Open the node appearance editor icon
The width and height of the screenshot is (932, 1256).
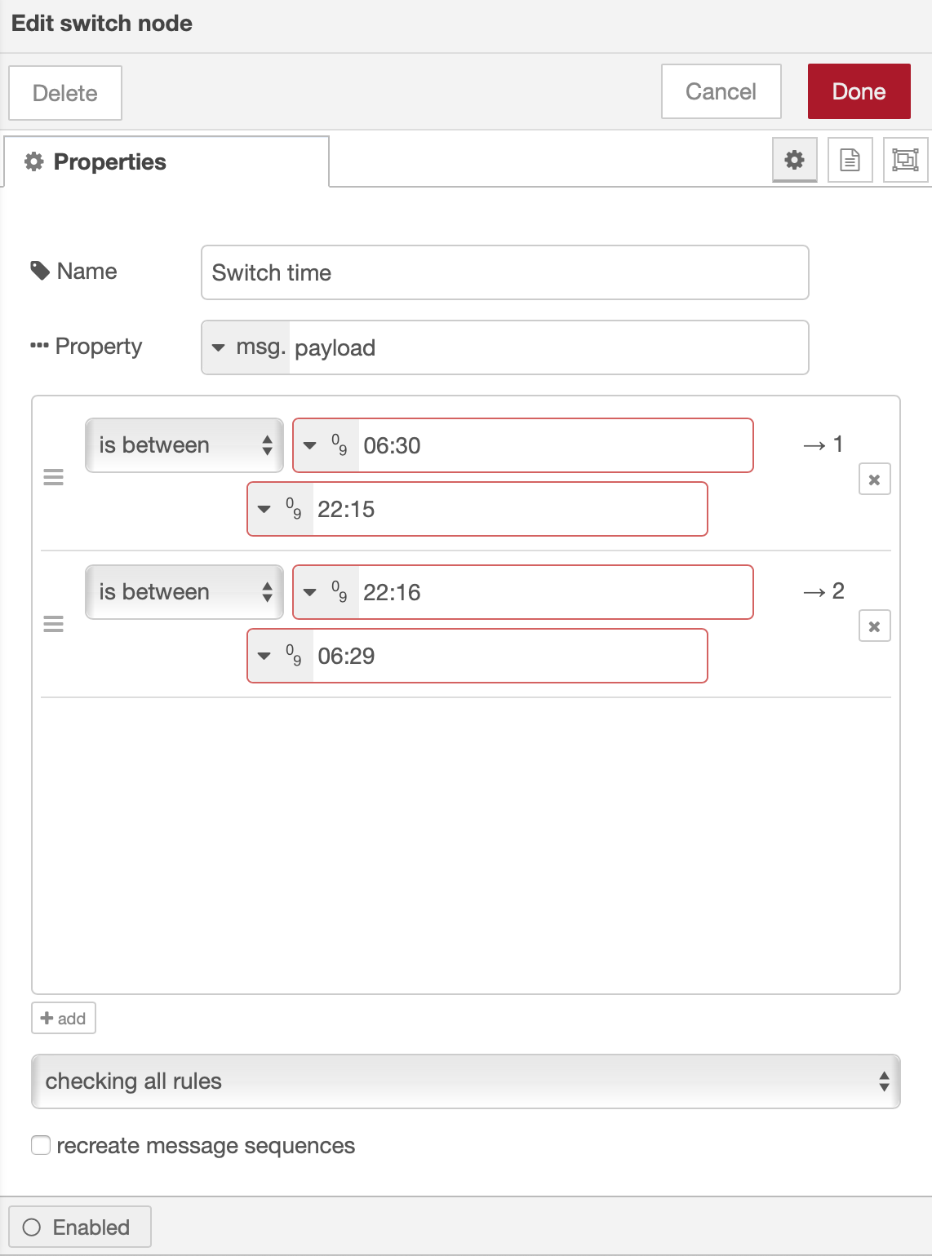click(905, 161)
